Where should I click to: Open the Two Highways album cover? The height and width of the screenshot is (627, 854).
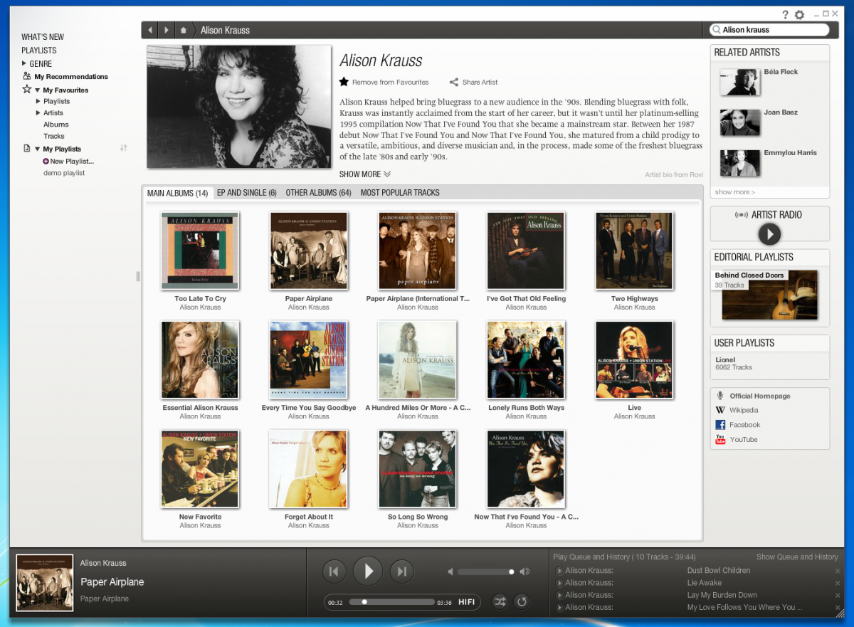coord(634,251)
